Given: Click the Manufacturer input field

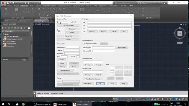Looking at the screenshot, I should pyautogui.click(x=73, y=47).
